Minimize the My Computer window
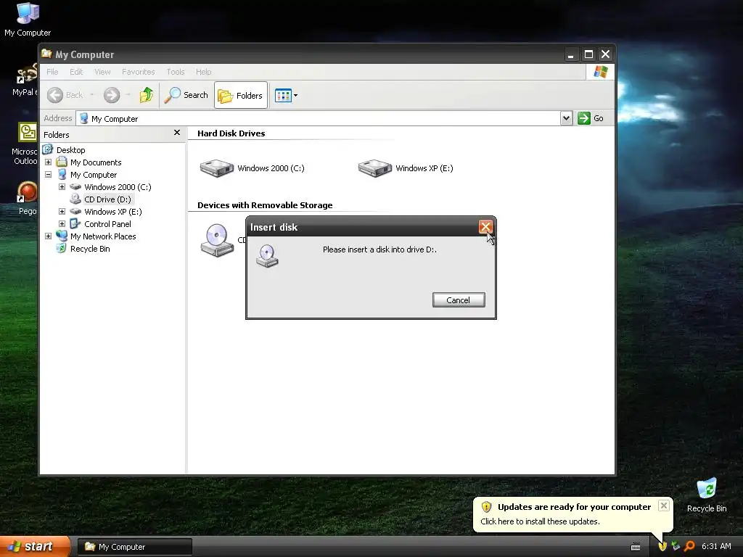The height and width of the screenshot is (557, 743). (x=571, y=54)
